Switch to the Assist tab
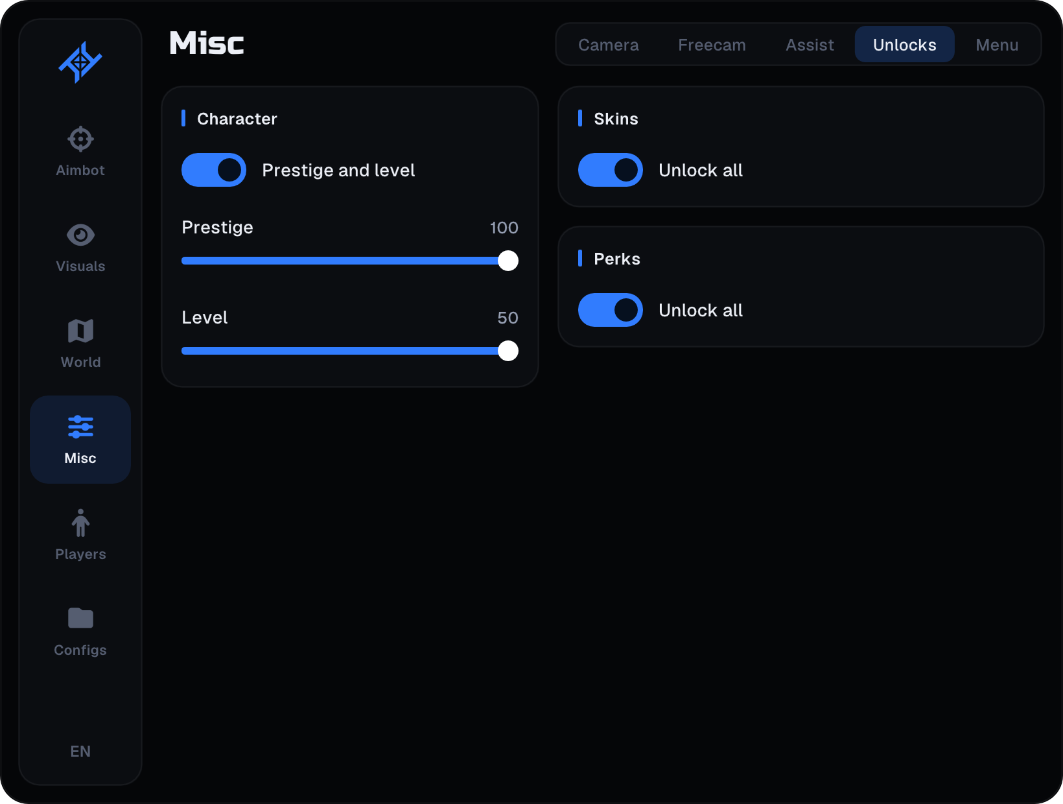This screenshot has height=804, width=1063. (x=810, y=45)
